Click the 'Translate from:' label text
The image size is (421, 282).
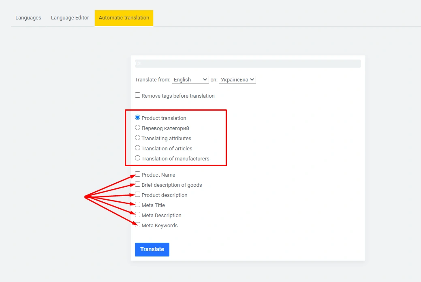point(153,80)
